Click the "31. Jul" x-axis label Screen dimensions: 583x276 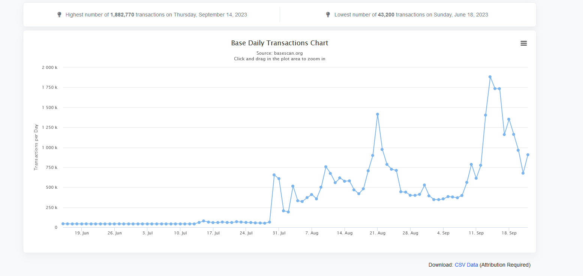point(279,233)
